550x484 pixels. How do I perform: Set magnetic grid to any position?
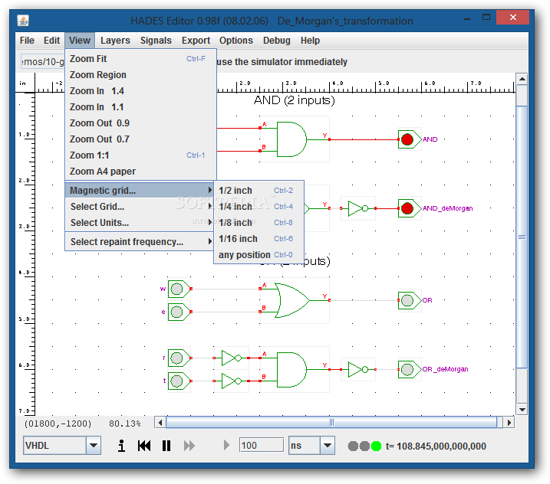[259, 254]
